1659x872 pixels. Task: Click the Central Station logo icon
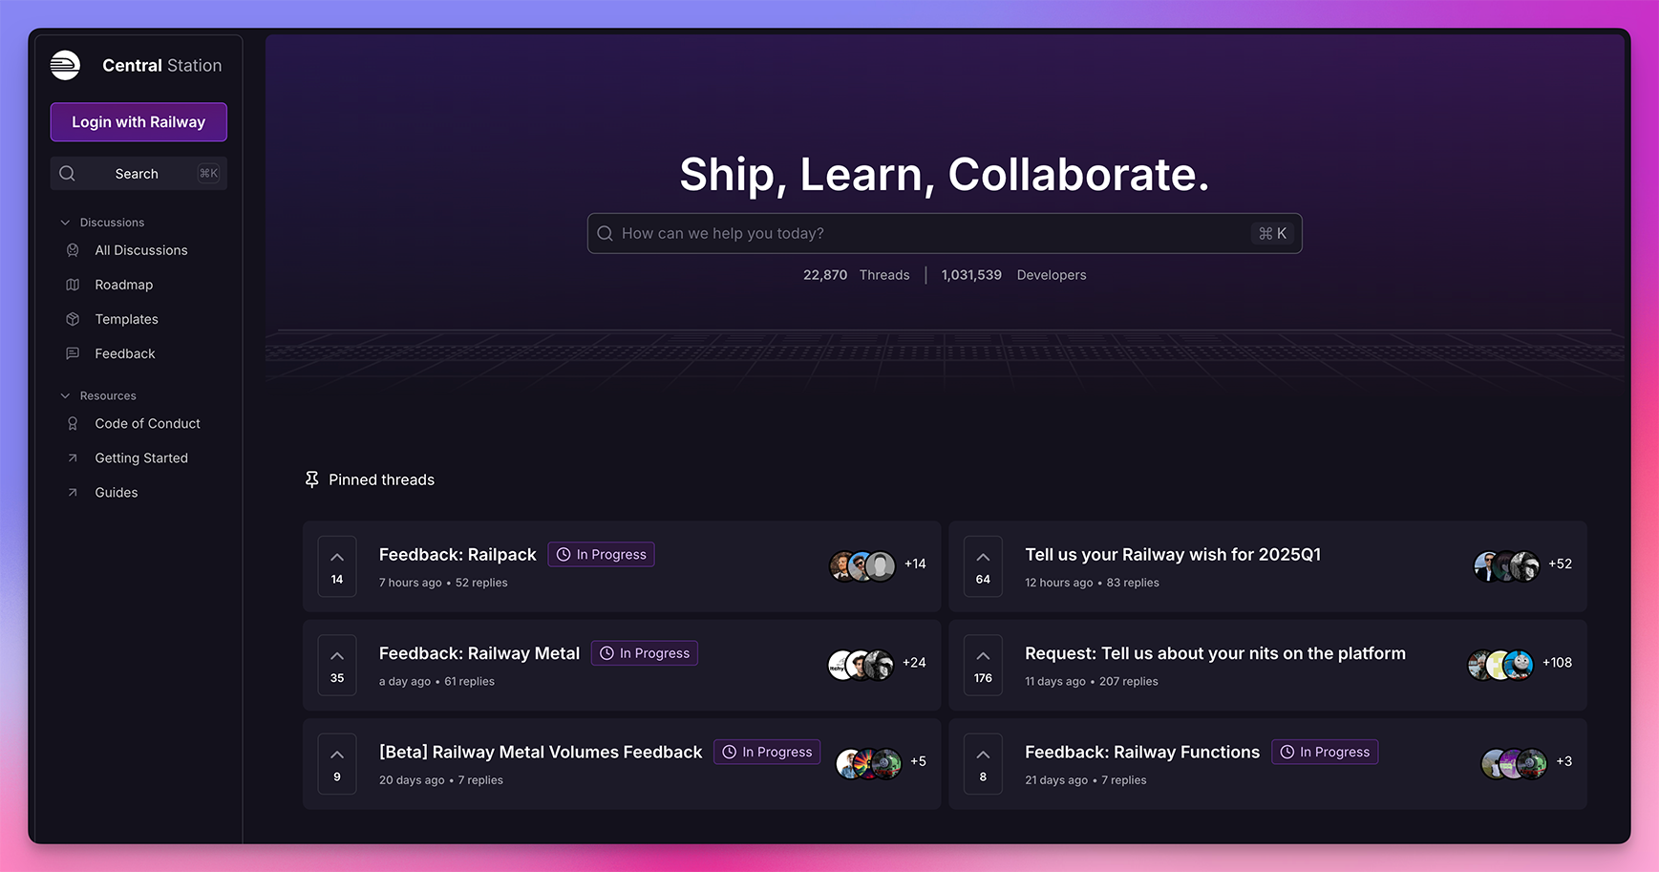(65, 65)
